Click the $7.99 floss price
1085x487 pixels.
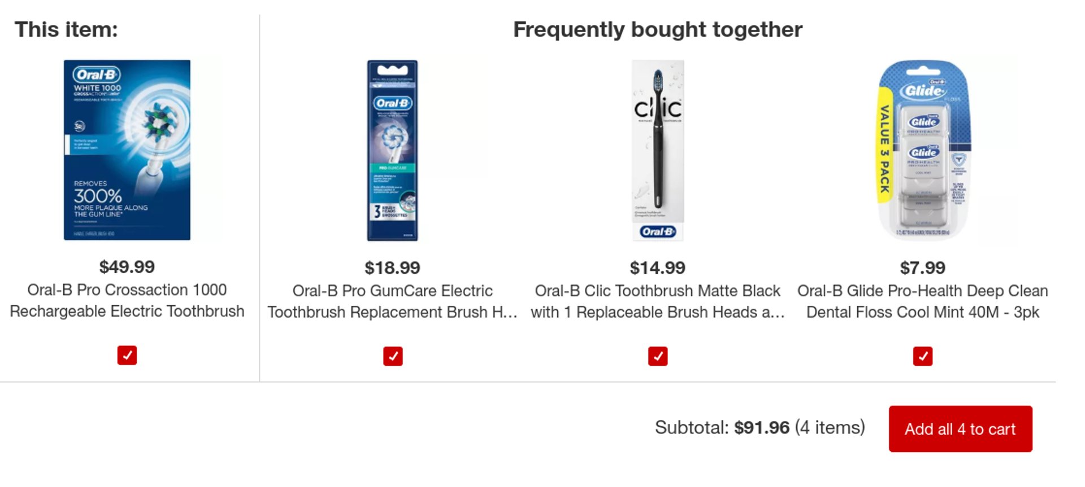pos(923,268)
